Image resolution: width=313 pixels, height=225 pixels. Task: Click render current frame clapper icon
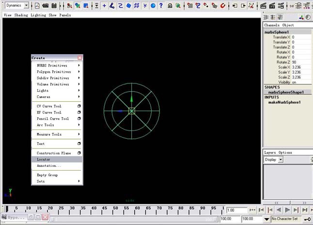point(263,6)
